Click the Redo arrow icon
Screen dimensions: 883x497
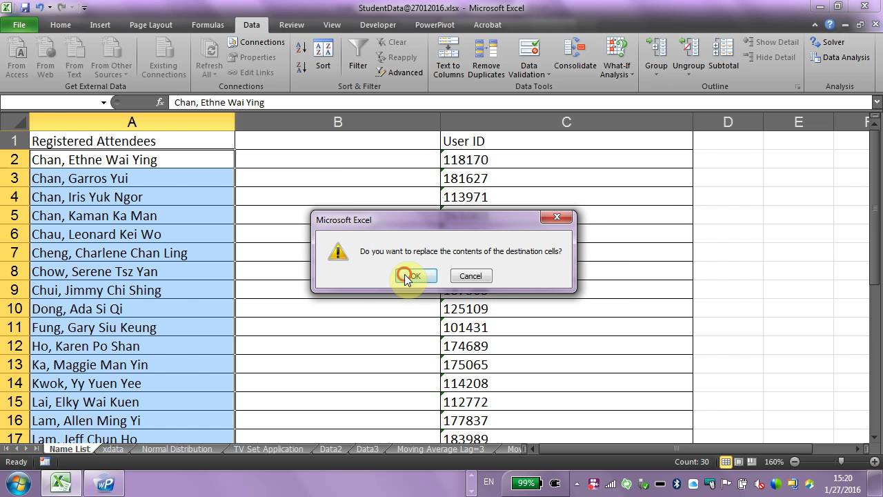click(62, 8)
